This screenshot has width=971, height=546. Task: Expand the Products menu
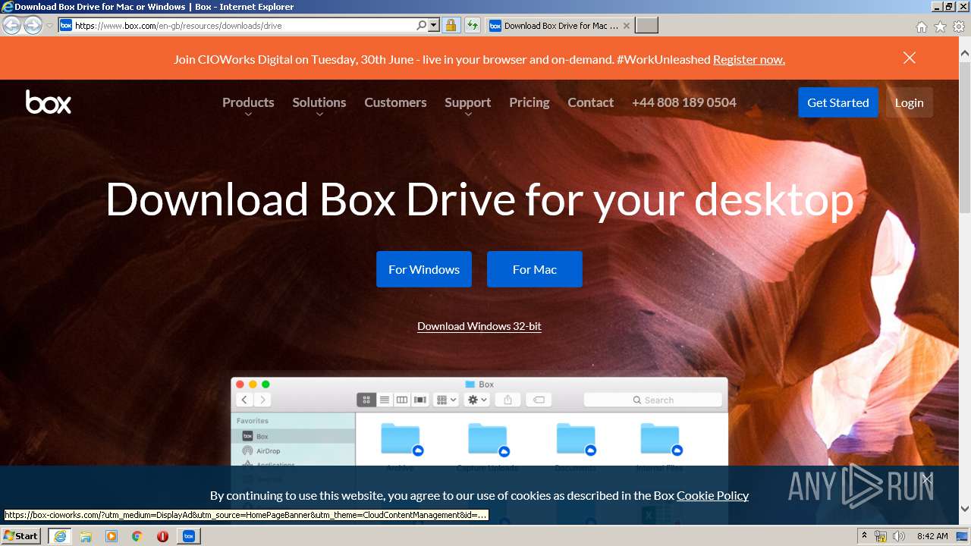(x=248, y=103)
